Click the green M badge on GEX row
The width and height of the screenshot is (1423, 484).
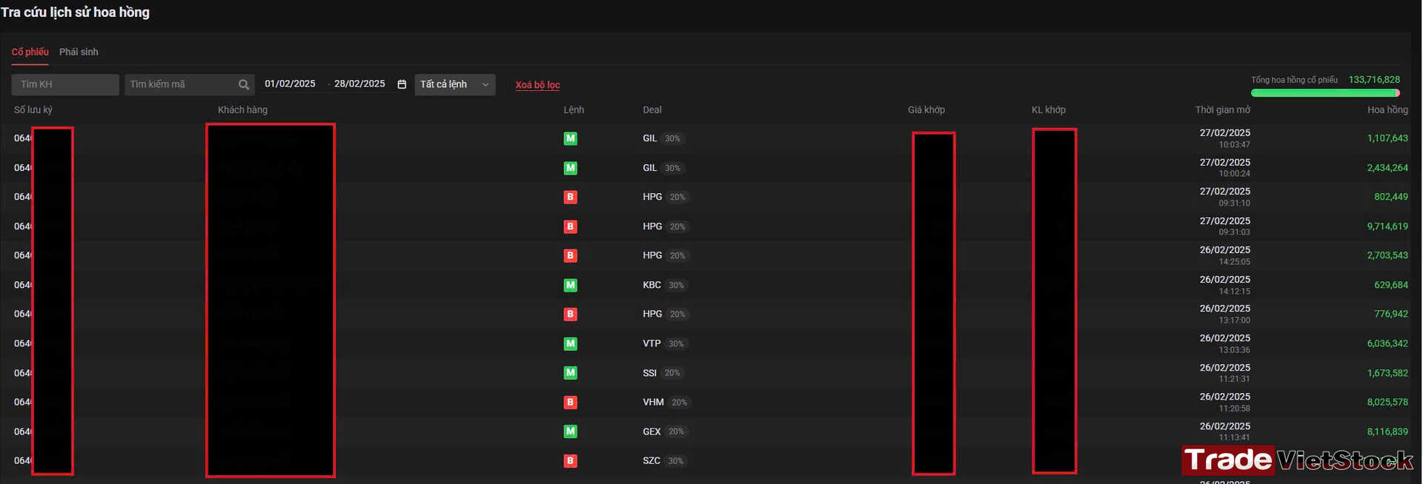click(570, 431)
